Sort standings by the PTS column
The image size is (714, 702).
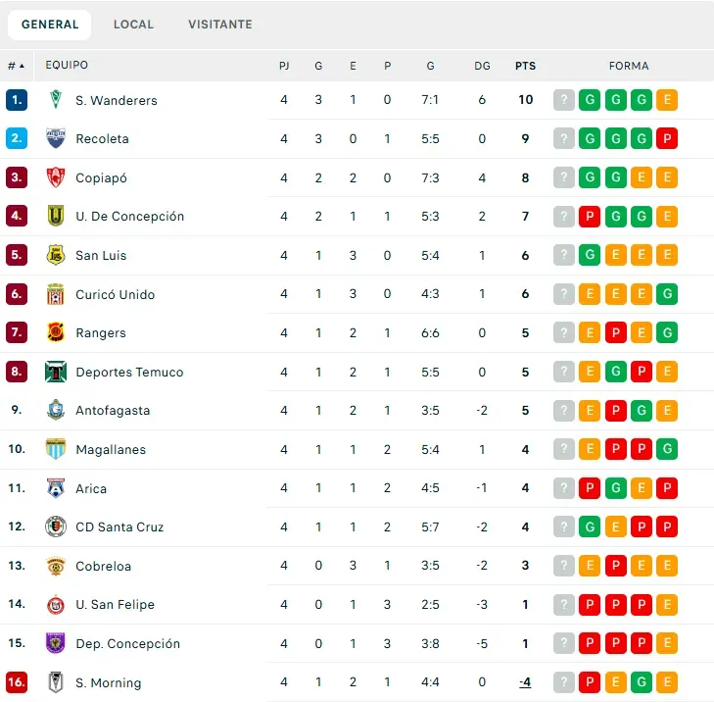[526, 66]
